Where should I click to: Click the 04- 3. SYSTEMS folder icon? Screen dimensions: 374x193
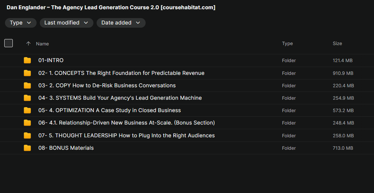tap(27, 98)
